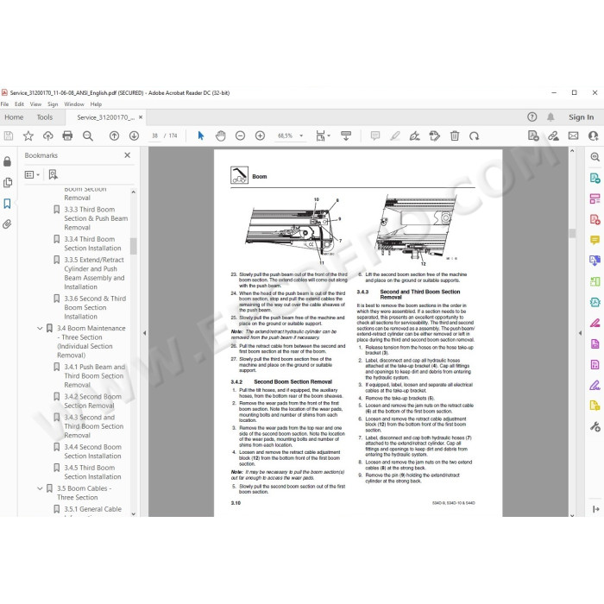Open bookmark 3.3.5 Extend/Retract Cylinder
This screenshot has width=604, height=604.
(94, 274)
